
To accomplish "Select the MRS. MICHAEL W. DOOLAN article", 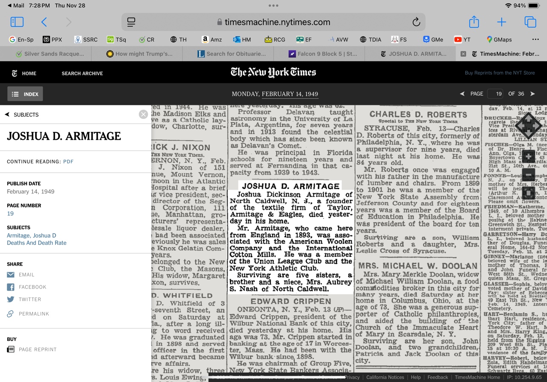I will [418, 312].
